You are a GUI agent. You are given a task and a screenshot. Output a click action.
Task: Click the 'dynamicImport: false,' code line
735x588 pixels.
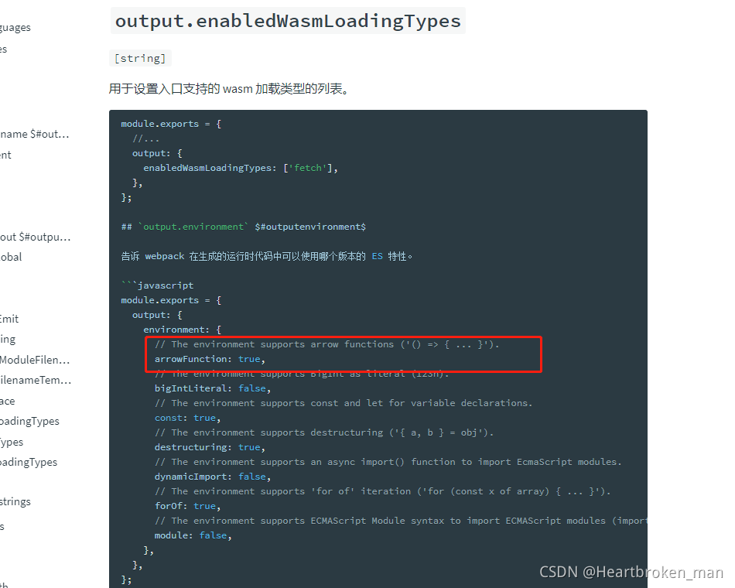pos(213,477)
